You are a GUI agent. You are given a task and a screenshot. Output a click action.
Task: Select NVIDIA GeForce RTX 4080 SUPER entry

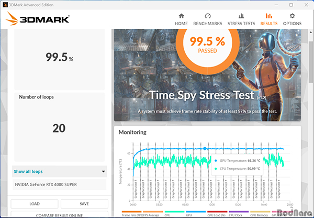point(60,184)
